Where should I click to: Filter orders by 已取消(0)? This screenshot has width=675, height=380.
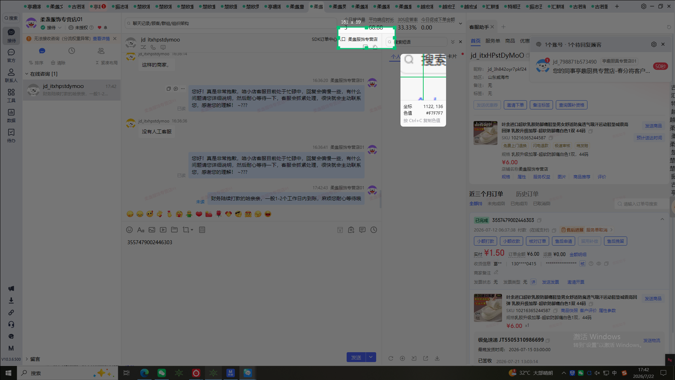(542, 204)
